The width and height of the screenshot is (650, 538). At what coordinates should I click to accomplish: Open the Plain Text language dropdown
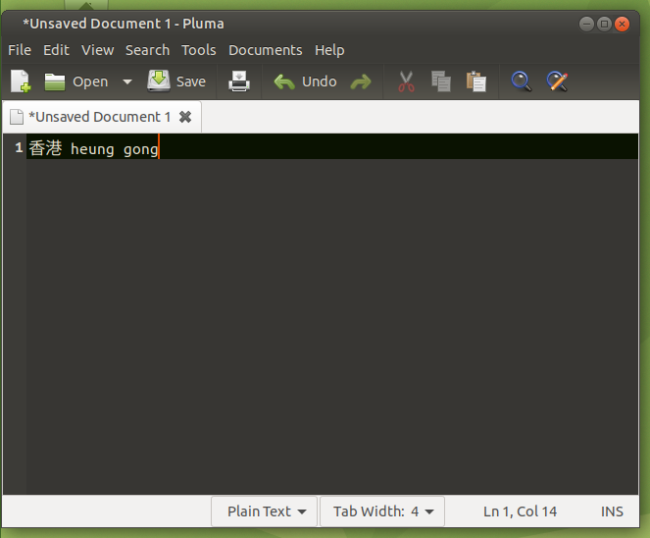(x=266, y=511)
